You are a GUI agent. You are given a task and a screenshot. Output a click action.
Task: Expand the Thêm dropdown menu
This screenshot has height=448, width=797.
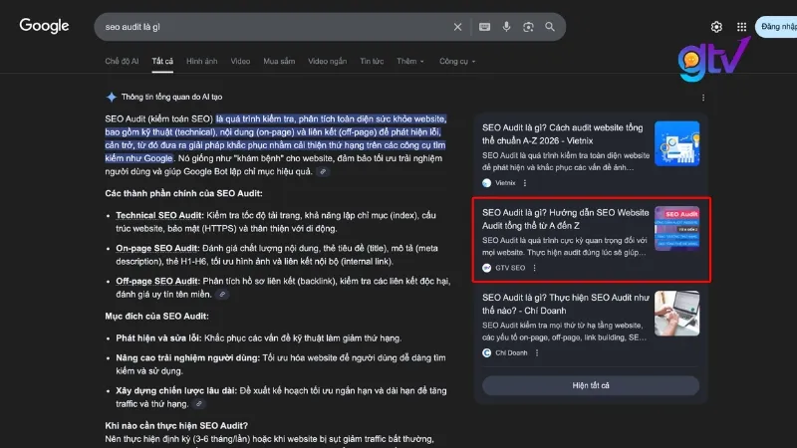pyautogui.click(x=410, y=61)
